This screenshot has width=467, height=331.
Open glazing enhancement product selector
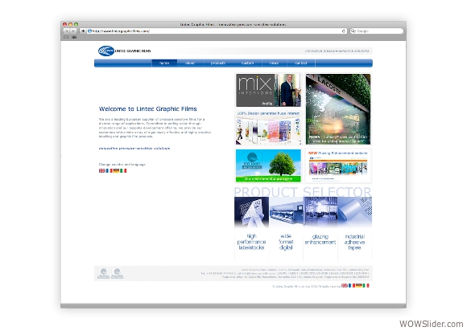(x=320, y=228)
